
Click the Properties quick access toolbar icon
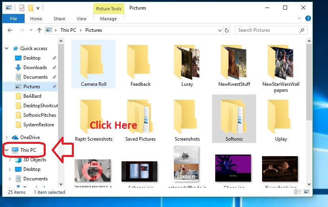pyautogui.click(x=23, y=8)
